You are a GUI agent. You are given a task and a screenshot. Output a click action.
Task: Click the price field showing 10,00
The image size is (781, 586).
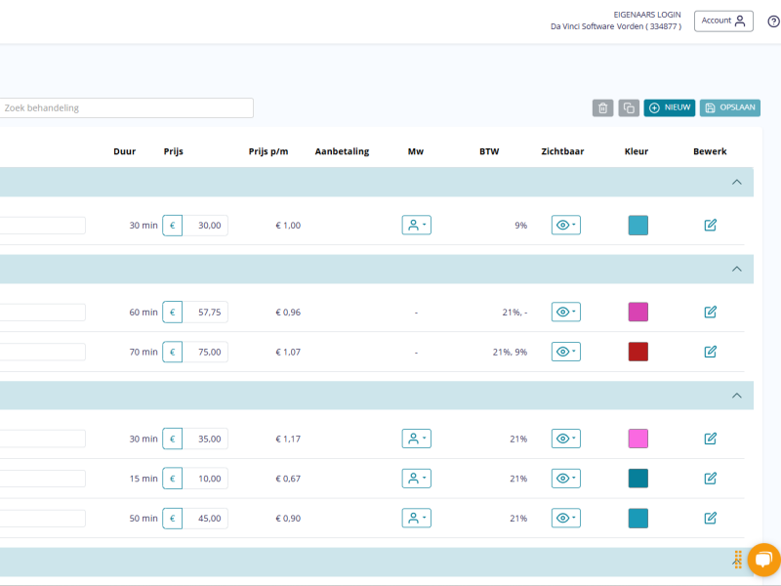tap(205, 479)
